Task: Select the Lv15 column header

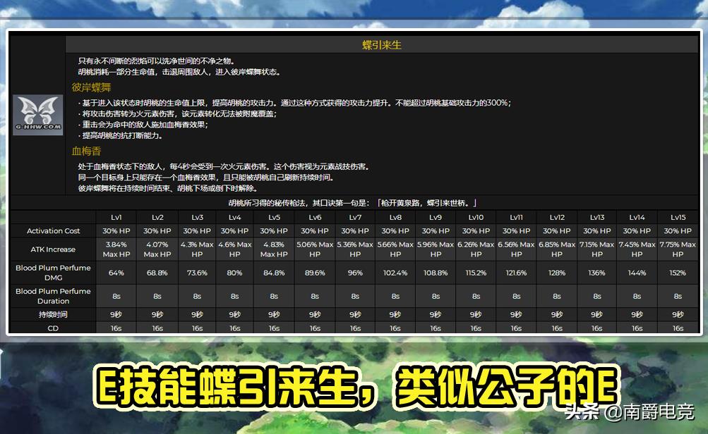Action: pos(678,217)
